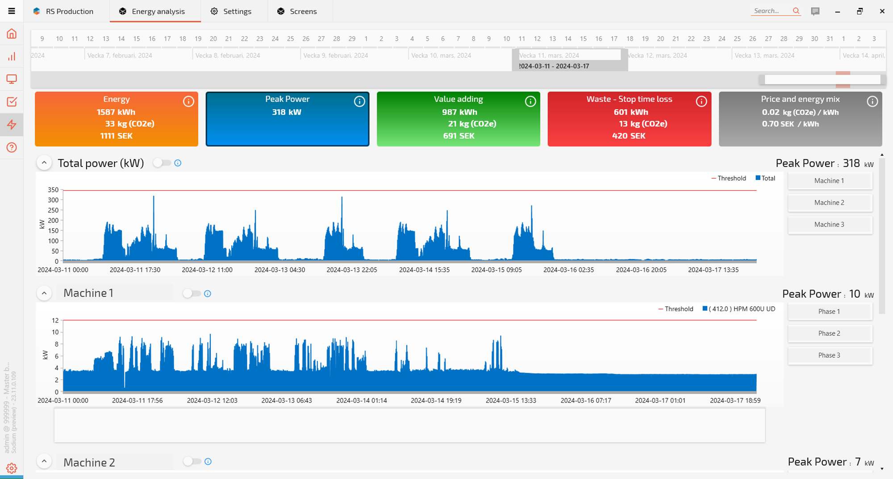Open the hamburger menu icon

(x=12, y=11)
